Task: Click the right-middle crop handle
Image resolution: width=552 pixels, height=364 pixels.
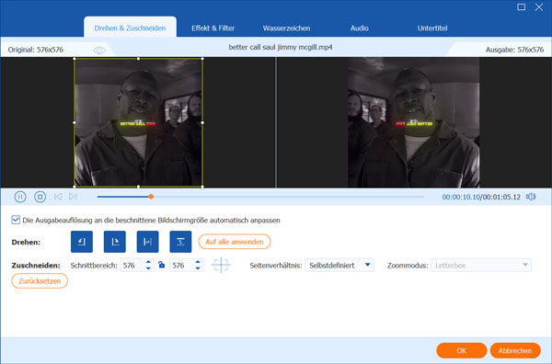Action: [202, 123]
